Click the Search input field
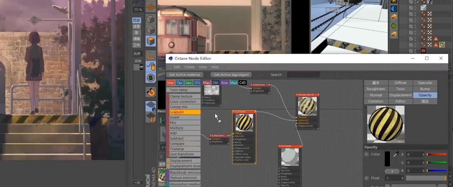Image resolution: width=453 pixels, height=187 pixels. tap(303, 75)
